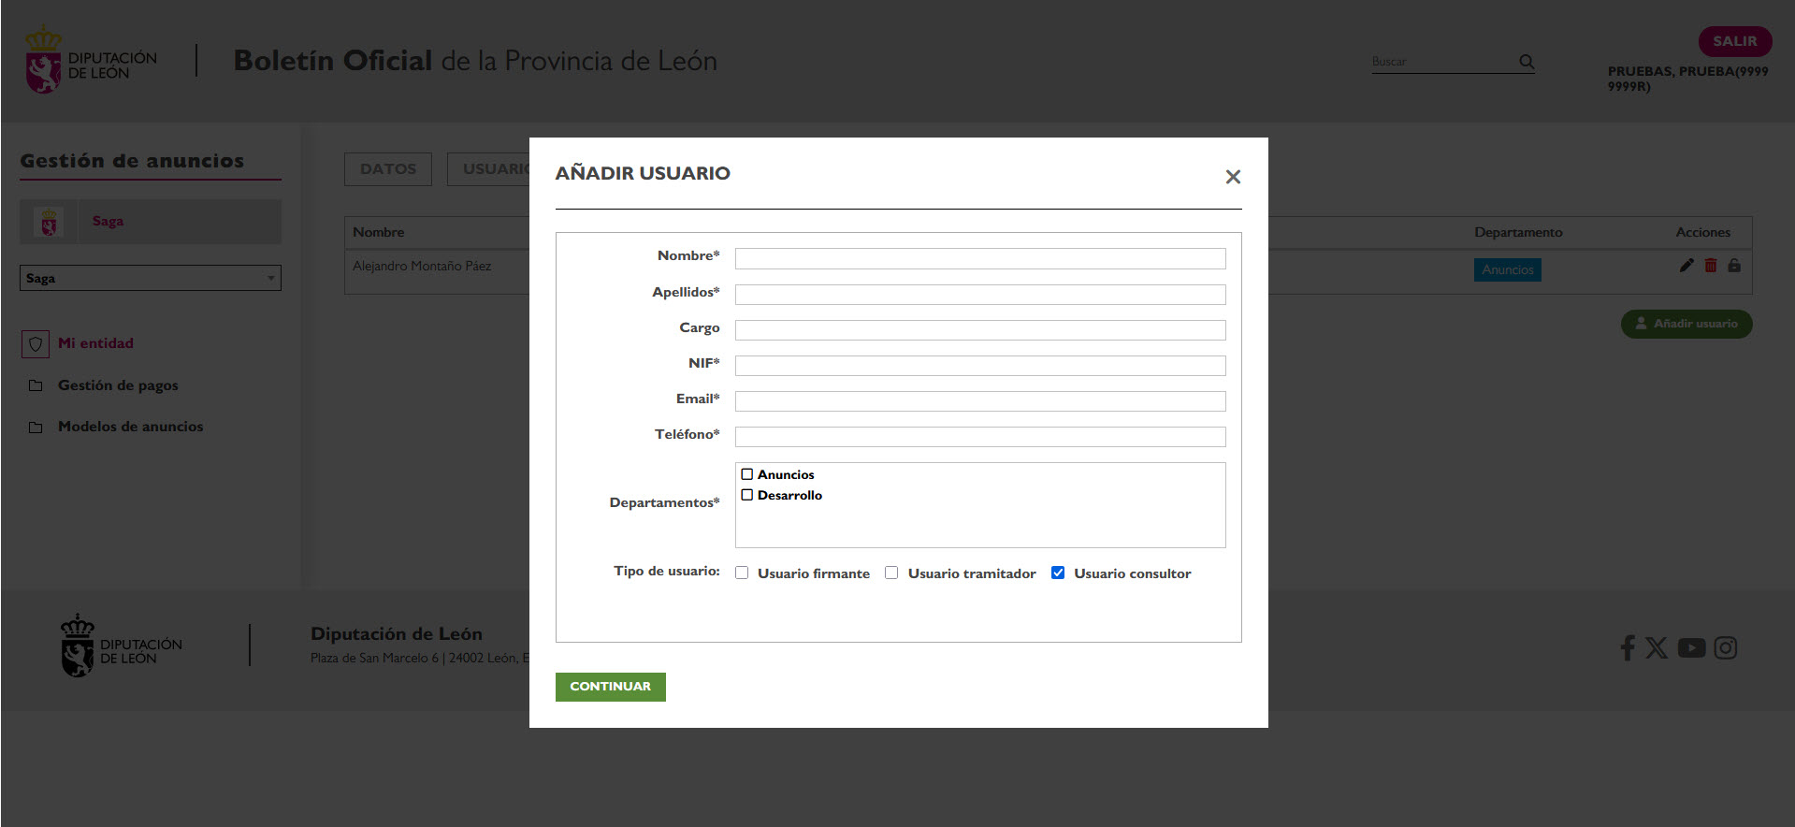Image resolution: width=1795 pixels, height=827 pixels.
Task: Check the Anuncios department checkbox
Action: coord(747,474)
